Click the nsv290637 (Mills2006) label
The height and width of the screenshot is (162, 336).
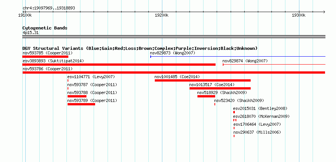[x=257, y=132]
